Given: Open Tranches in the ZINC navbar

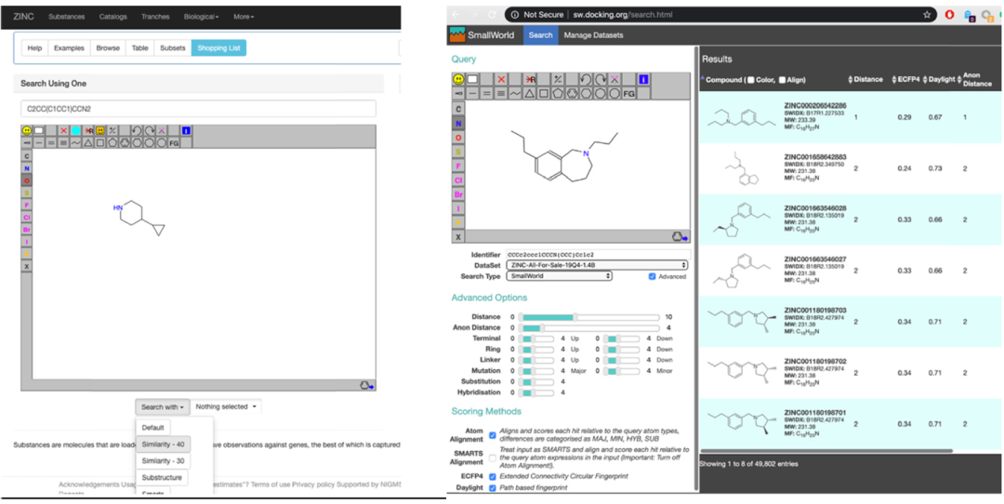Looking at the screenshot, I should pyautogui.click(x=155, y=17).
